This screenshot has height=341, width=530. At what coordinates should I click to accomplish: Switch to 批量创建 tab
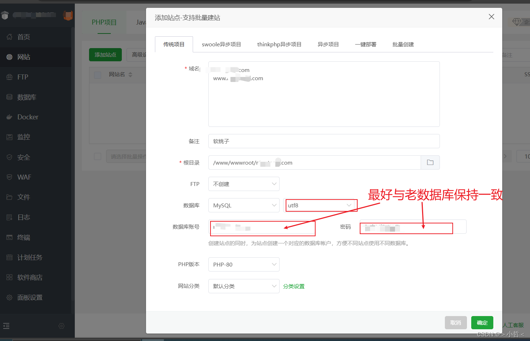[403, 44]
